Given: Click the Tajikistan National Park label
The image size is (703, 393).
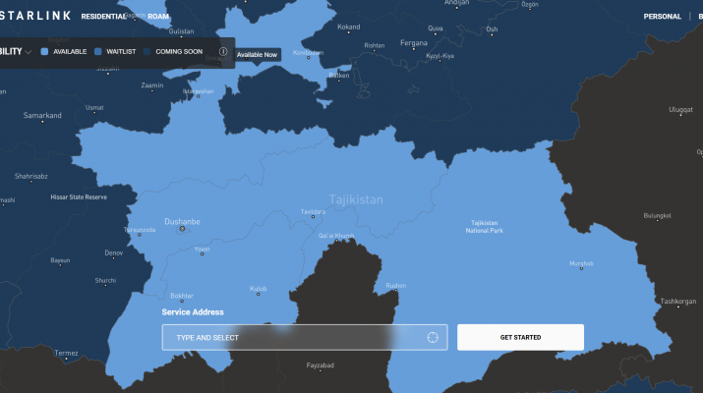Looking at the screenshot, I should coord(486,226).
